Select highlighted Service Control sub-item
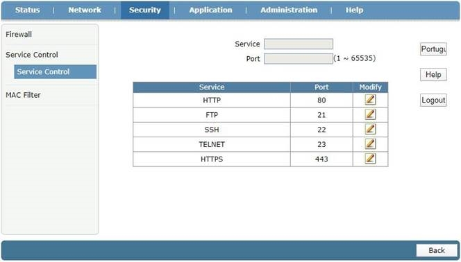The width and height of the screenshot is (461, 262). (56, 72)
